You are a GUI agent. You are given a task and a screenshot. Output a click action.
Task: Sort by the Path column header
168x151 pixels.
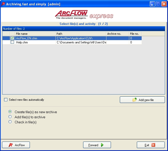pos(81,34)
